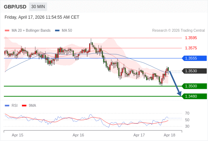Click the Apr 18 date axis marker
The width and height of the screenshot is (208, 141).
170,135
